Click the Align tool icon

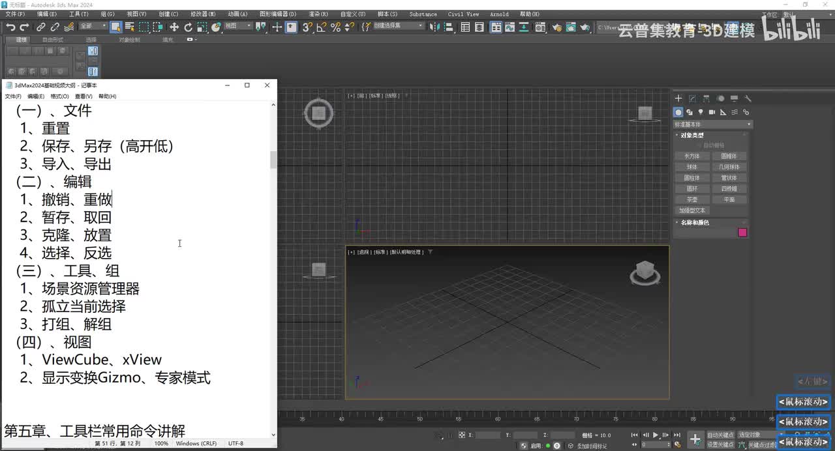pos(448,27)
